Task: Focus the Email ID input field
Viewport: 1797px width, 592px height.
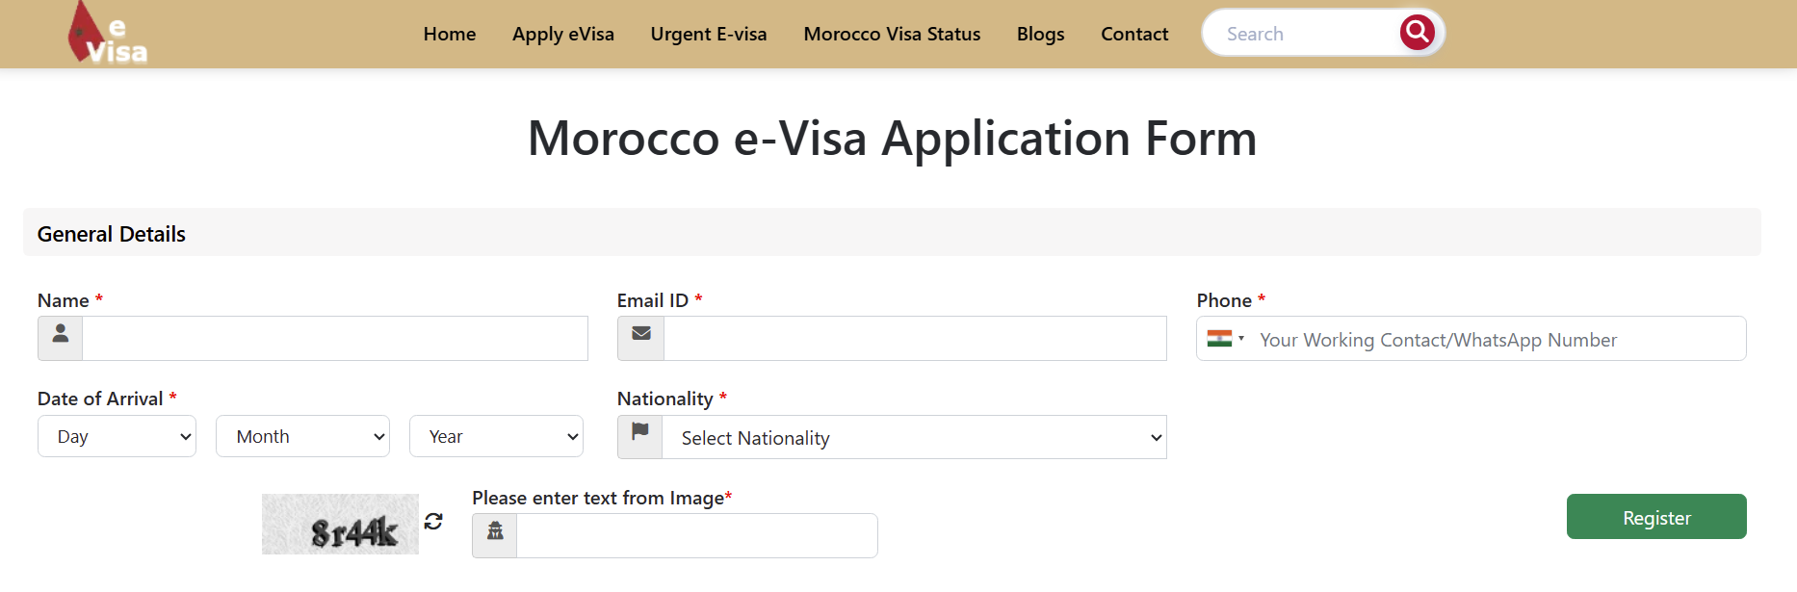Action: (915, 339)
